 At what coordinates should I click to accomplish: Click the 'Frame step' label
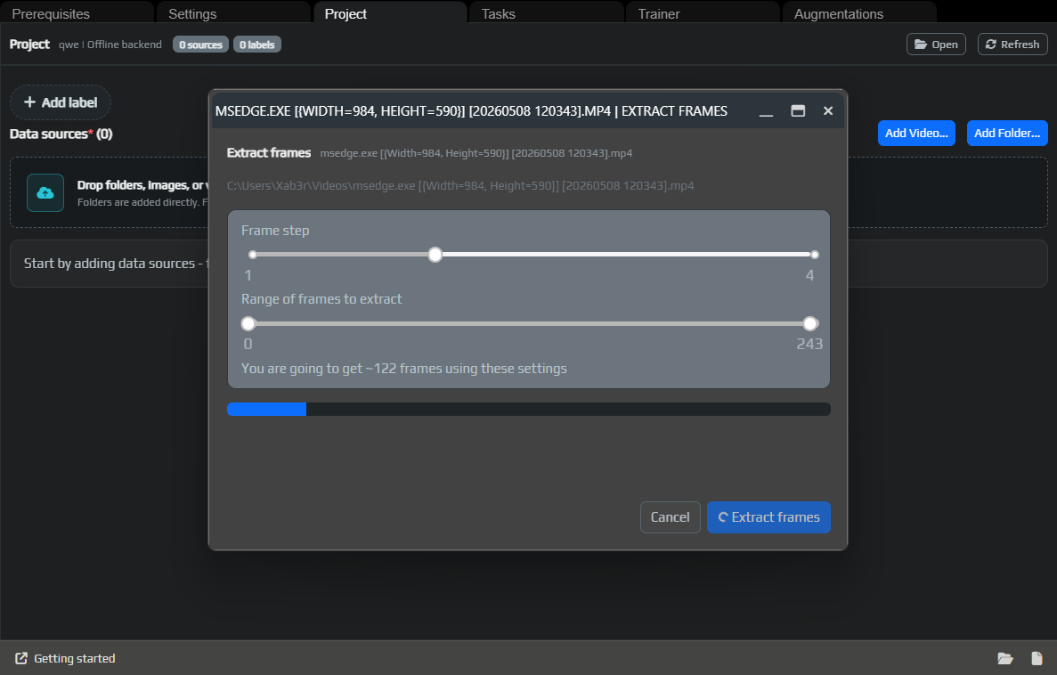[275, 231]
